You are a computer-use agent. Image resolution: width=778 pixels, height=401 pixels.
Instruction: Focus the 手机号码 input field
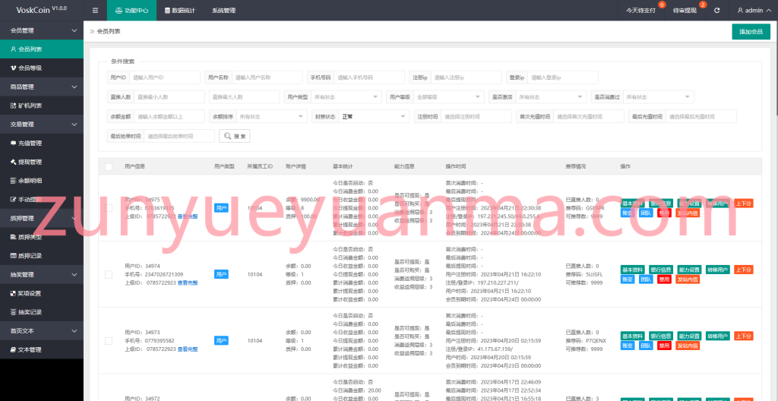coord(369,77)
